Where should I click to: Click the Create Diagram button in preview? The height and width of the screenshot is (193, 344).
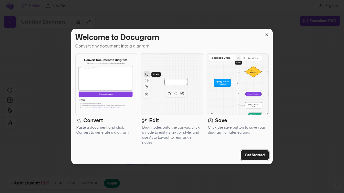[106, 94]
